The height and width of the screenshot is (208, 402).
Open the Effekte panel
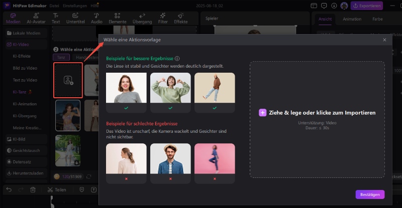click(x=181, y=19)
